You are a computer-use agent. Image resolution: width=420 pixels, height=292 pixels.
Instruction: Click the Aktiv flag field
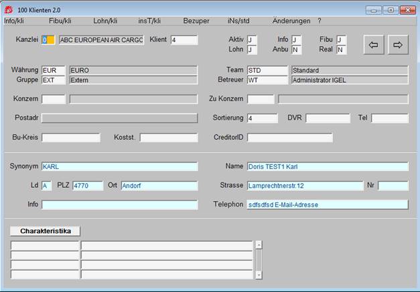pos(252,40)
